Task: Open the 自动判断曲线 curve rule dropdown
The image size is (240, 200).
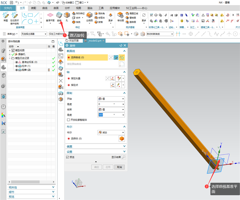Action: 160,34
